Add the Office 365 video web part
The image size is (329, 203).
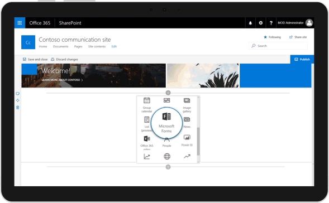point(147,142)
